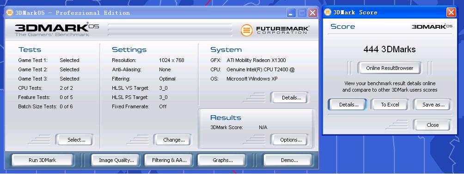Click 'Microsoft Windows XP' text
Image resolution: width=464 pixels, height=174 pixels.
pyautogui.click(x=252, y=79)
